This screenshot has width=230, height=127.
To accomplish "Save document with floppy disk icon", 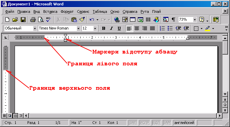I will point(23,20).
